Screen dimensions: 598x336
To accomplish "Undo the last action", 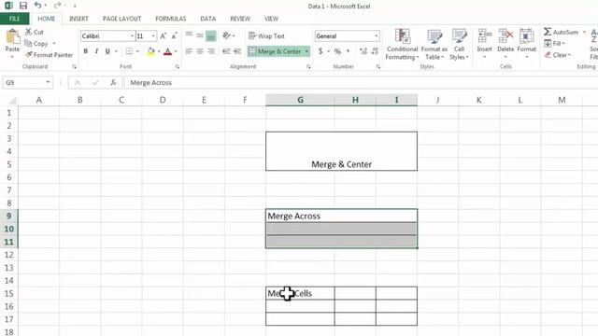I will tap(37, 6).
